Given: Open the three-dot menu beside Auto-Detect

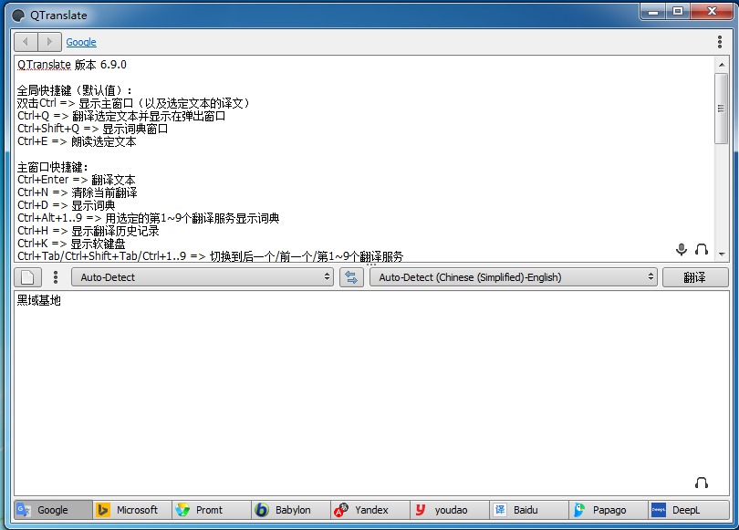Looking at the screenshot, I should [x=56, y=277].
